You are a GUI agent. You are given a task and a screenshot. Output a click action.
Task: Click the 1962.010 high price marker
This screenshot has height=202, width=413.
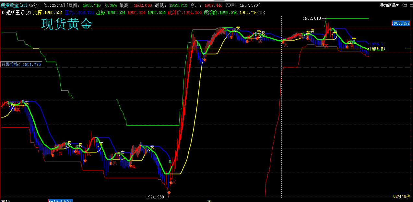point(312,18)
